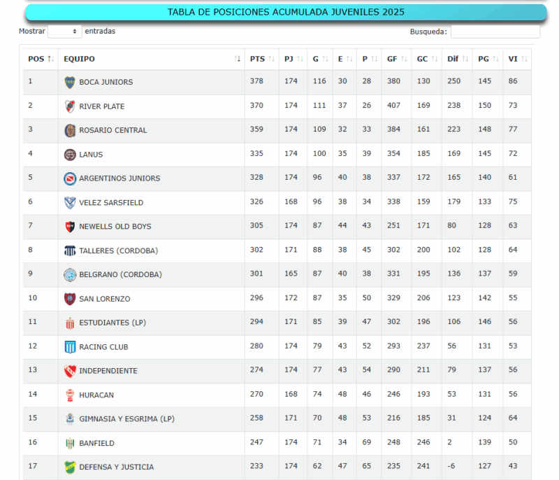Screen dimensions: 559x480
Task: Click the Racing Club crest icon
Action: tap(70, 347)
